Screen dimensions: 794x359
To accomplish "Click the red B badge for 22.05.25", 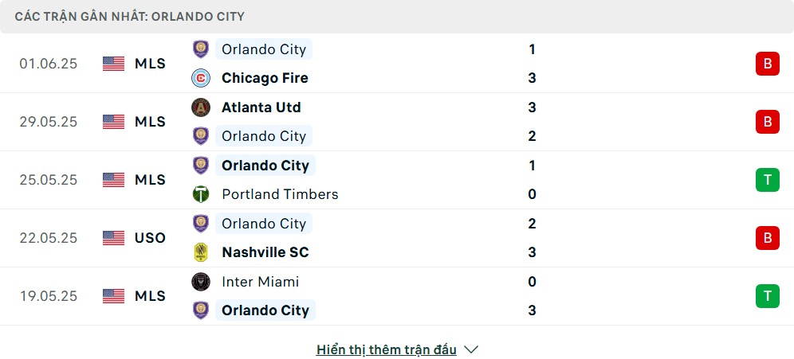I will (x=767, y=238).
